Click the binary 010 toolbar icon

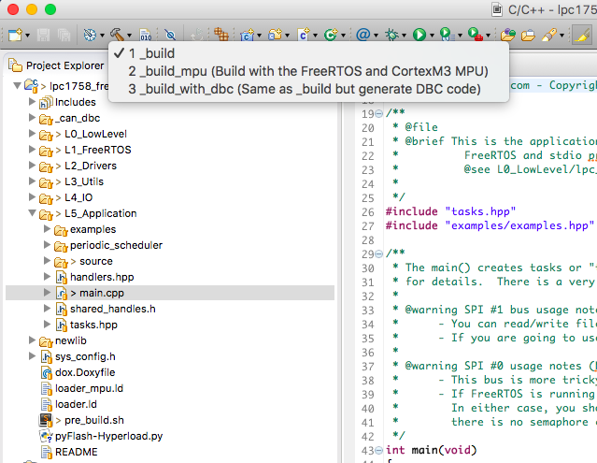(x=146, y=35)
